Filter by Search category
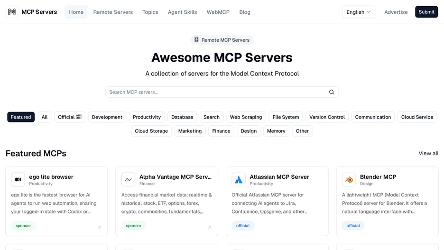The width and height of the screenshot is (444, 250). point(212,117)
